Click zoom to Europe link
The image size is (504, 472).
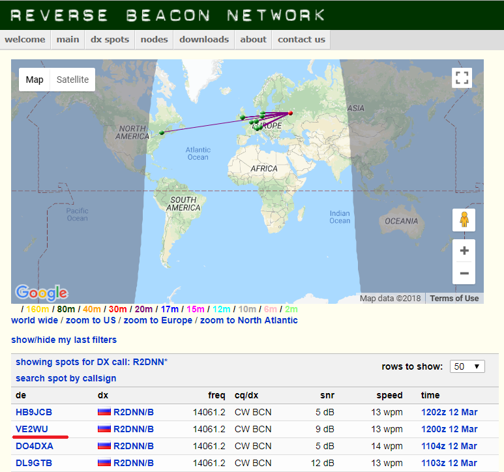click(158, 320)
